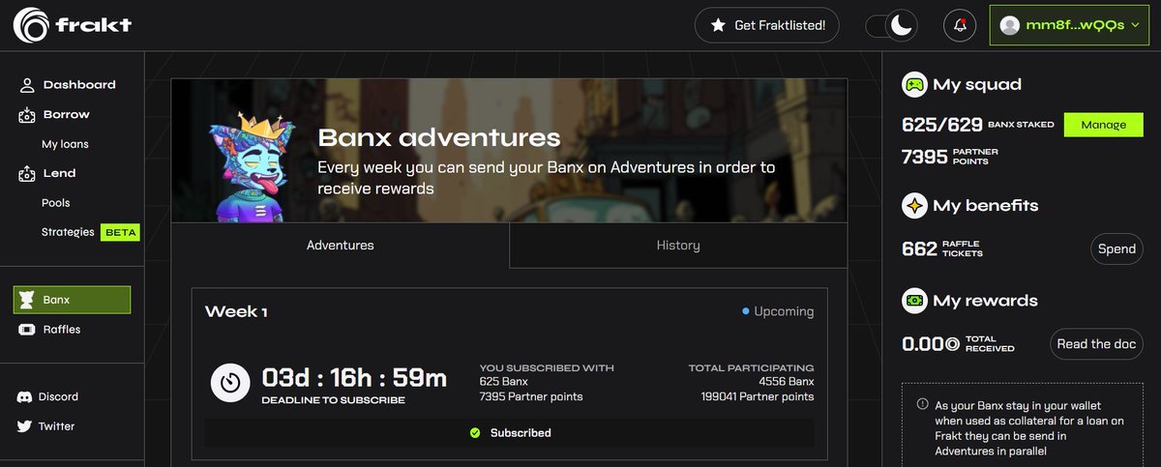The width and height of the screenshot is (1161, 467).
Task: Click the Subscribed status bar
Action: click(x=509, y=433)
